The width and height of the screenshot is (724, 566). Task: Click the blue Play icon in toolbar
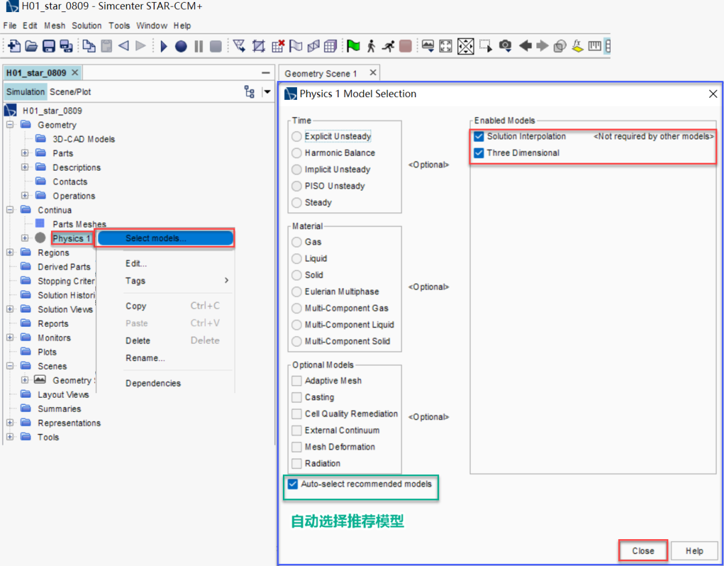(164, 46)
